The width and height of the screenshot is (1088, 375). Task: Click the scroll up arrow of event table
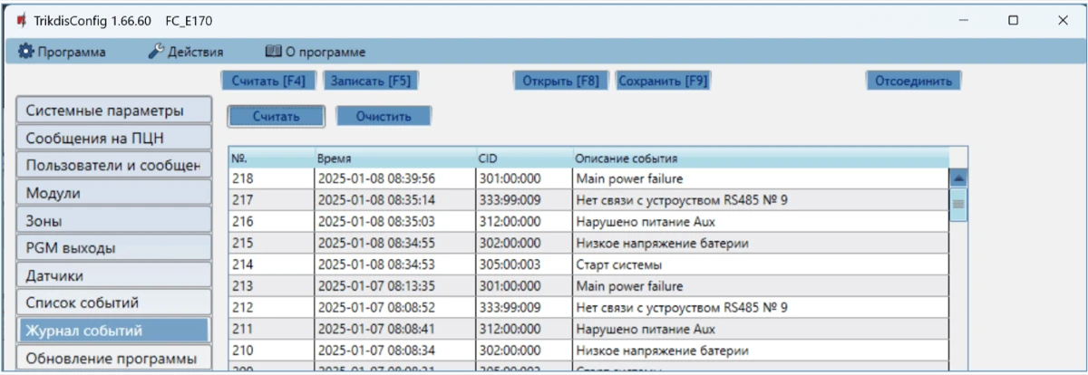pos(957,178)
